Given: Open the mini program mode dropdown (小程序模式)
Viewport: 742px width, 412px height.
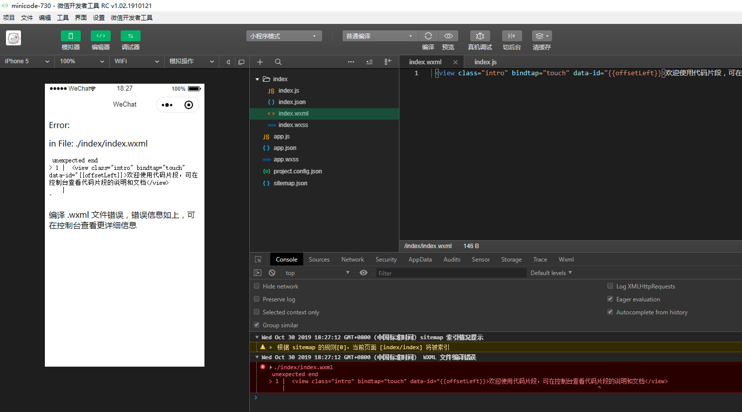Looking at the screenshot, I should coord(284,36).
